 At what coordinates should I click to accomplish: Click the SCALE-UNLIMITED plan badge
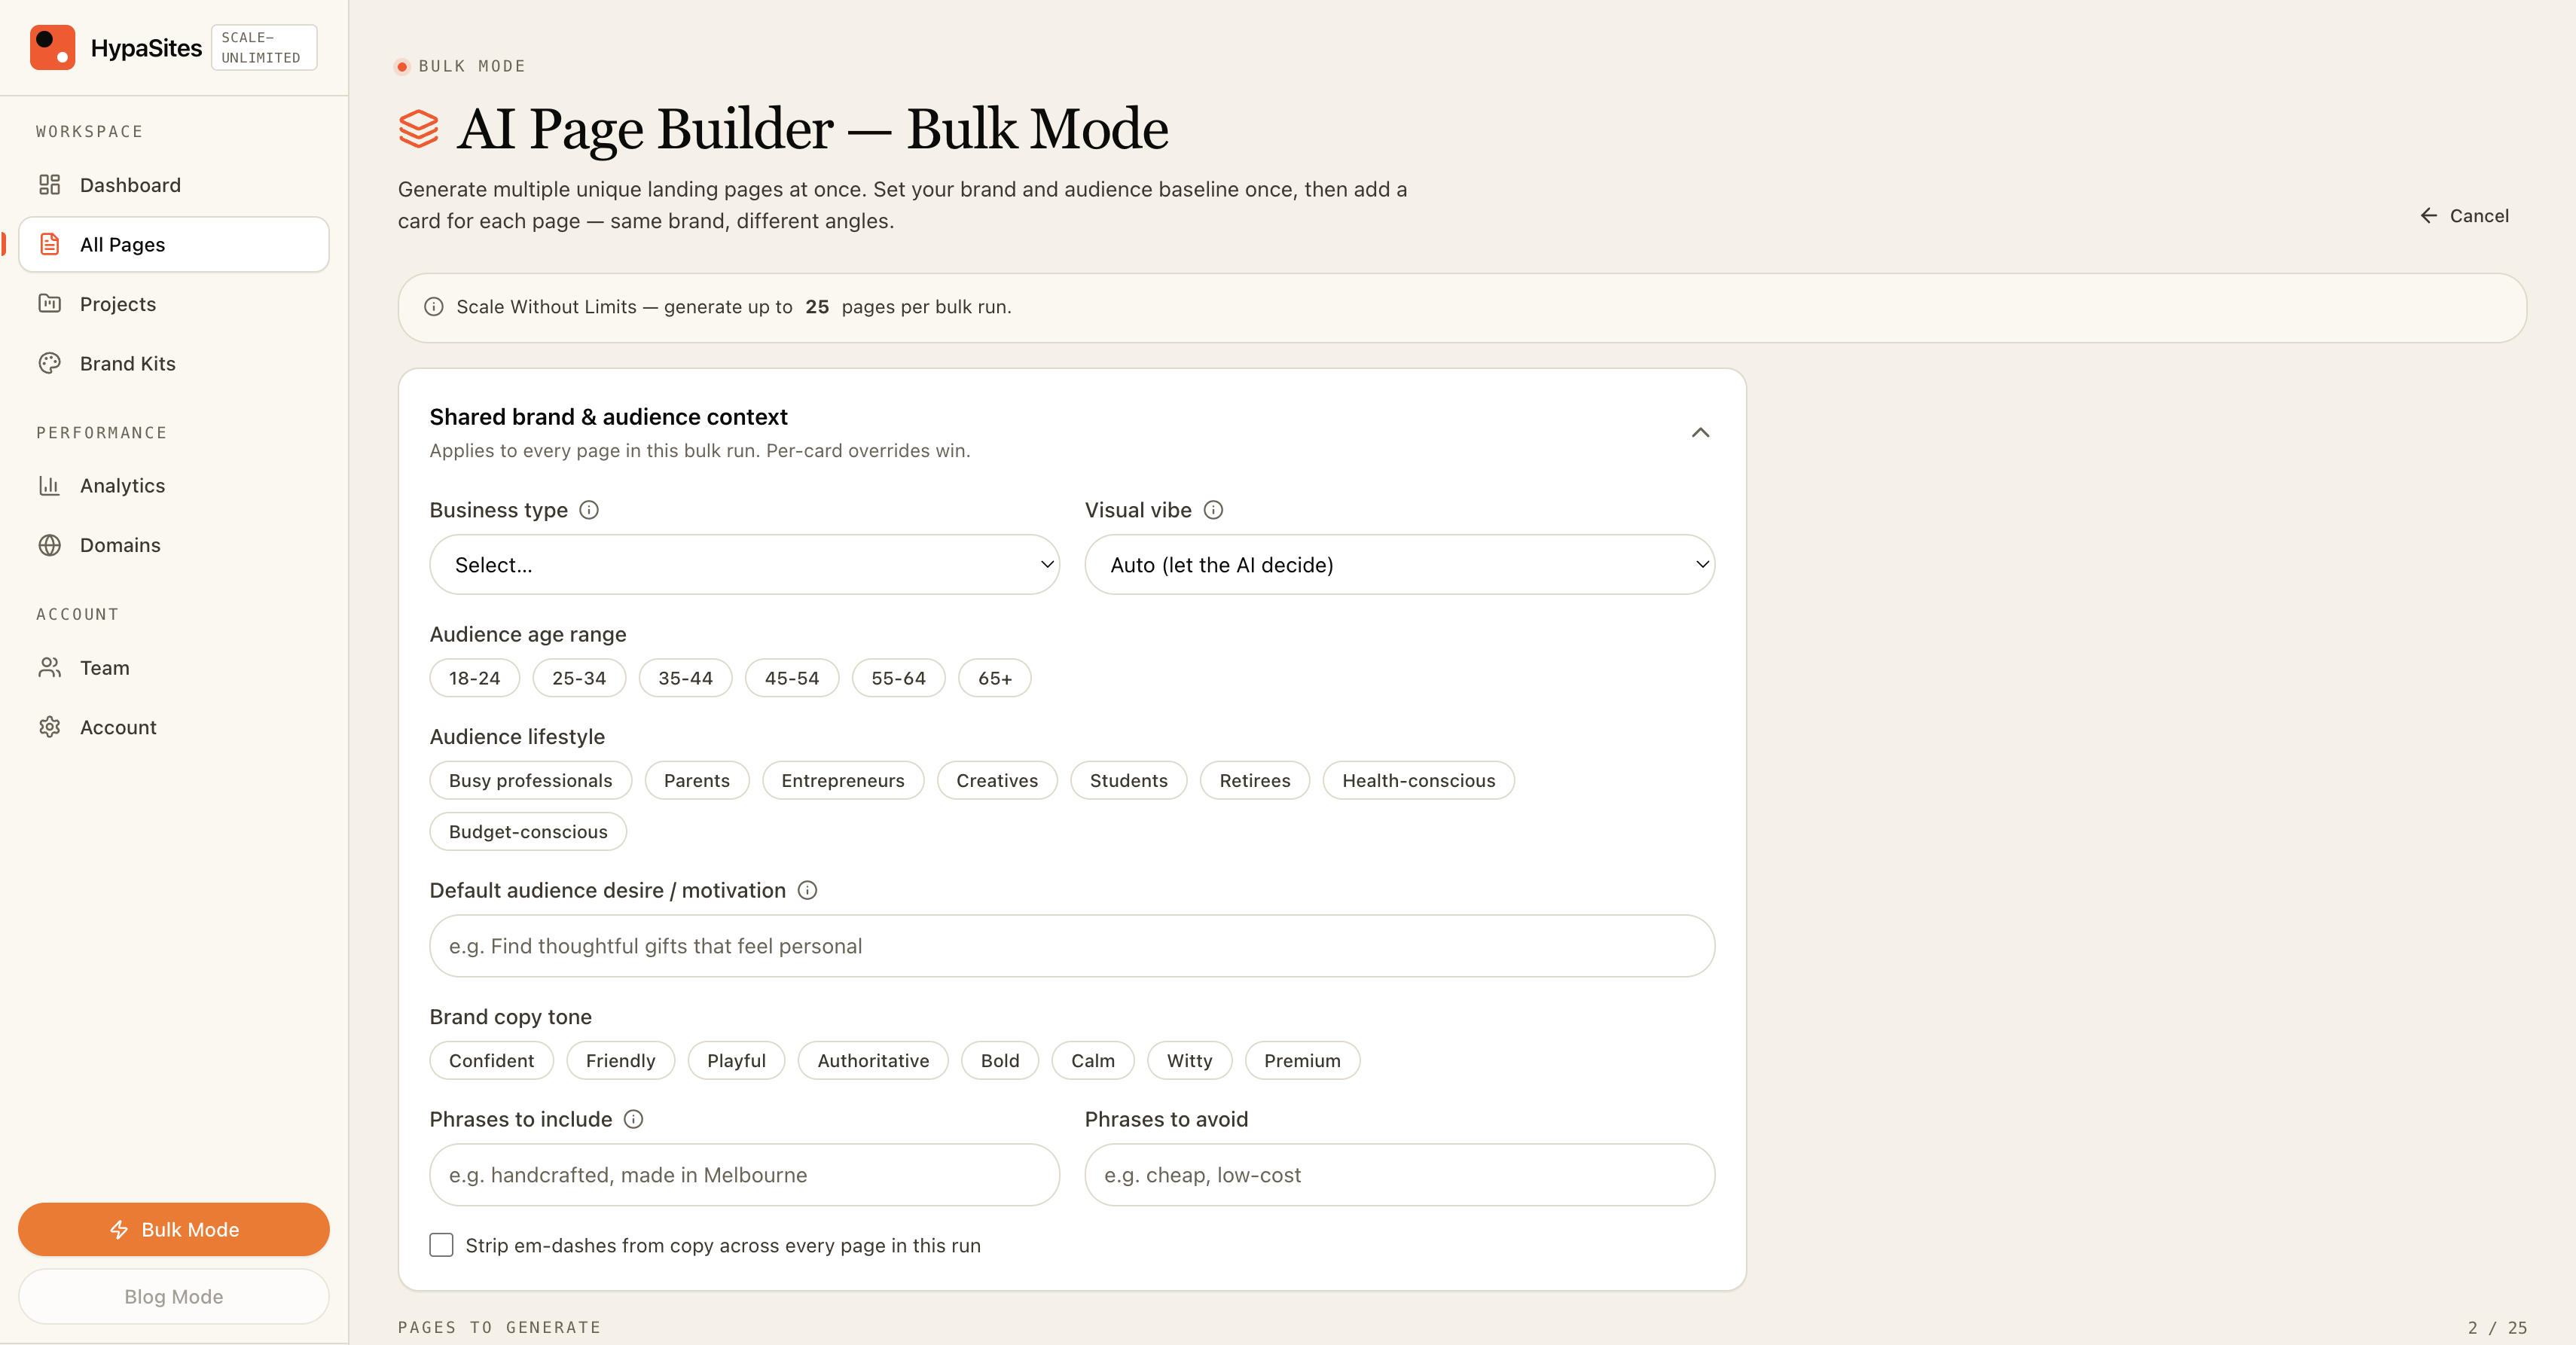coord(264,47)
